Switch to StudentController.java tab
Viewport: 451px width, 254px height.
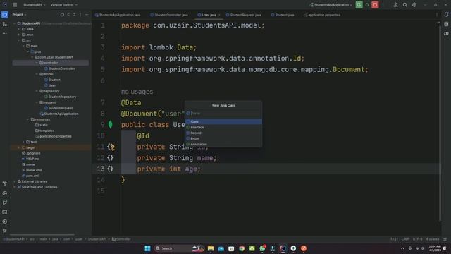pos(169,15)
